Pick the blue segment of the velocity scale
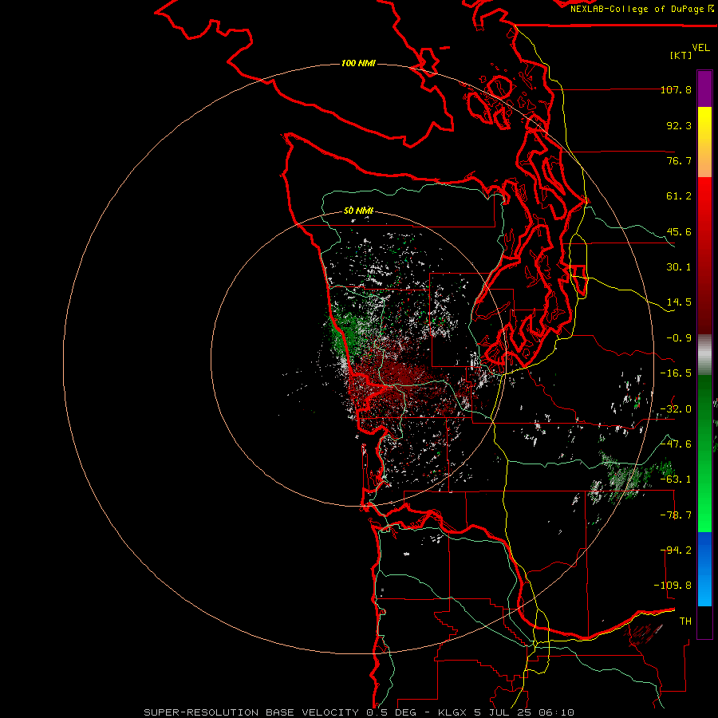This screenshot has height=718, width=718. [x=704, y=569]
